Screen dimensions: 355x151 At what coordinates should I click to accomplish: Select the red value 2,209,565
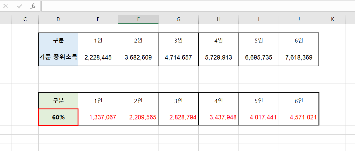click(x=138, y=117)
